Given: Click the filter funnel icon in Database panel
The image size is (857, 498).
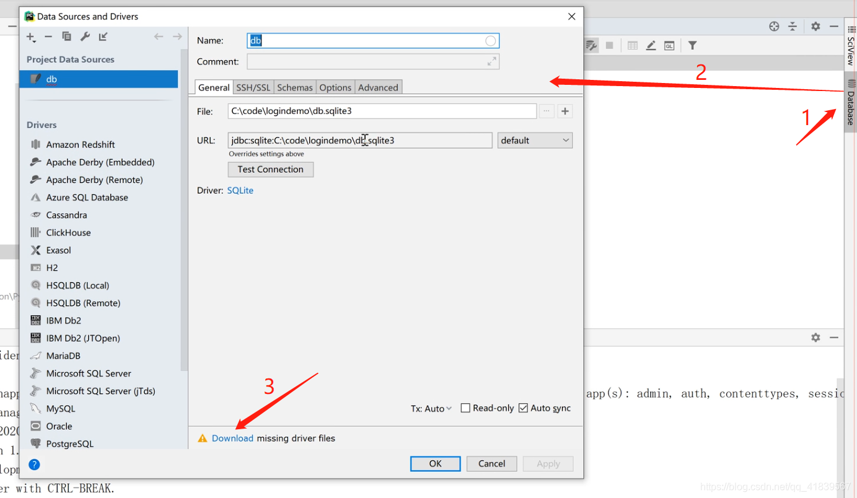Looking at the screenshot, I should (692, 45).
